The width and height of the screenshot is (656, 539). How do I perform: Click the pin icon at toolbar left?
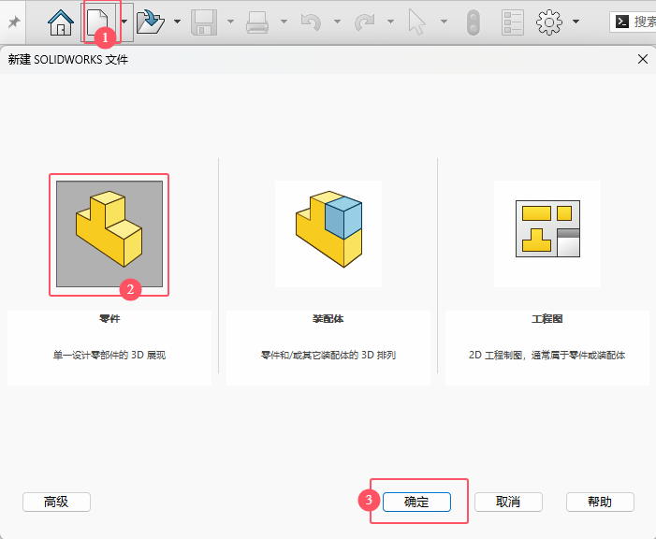[x=14, y=22]
